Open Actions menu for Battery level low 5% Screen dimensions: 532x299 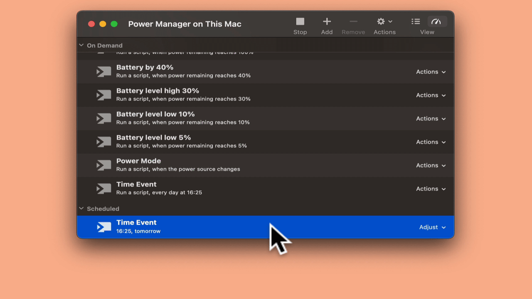click(x=431, y=142)
